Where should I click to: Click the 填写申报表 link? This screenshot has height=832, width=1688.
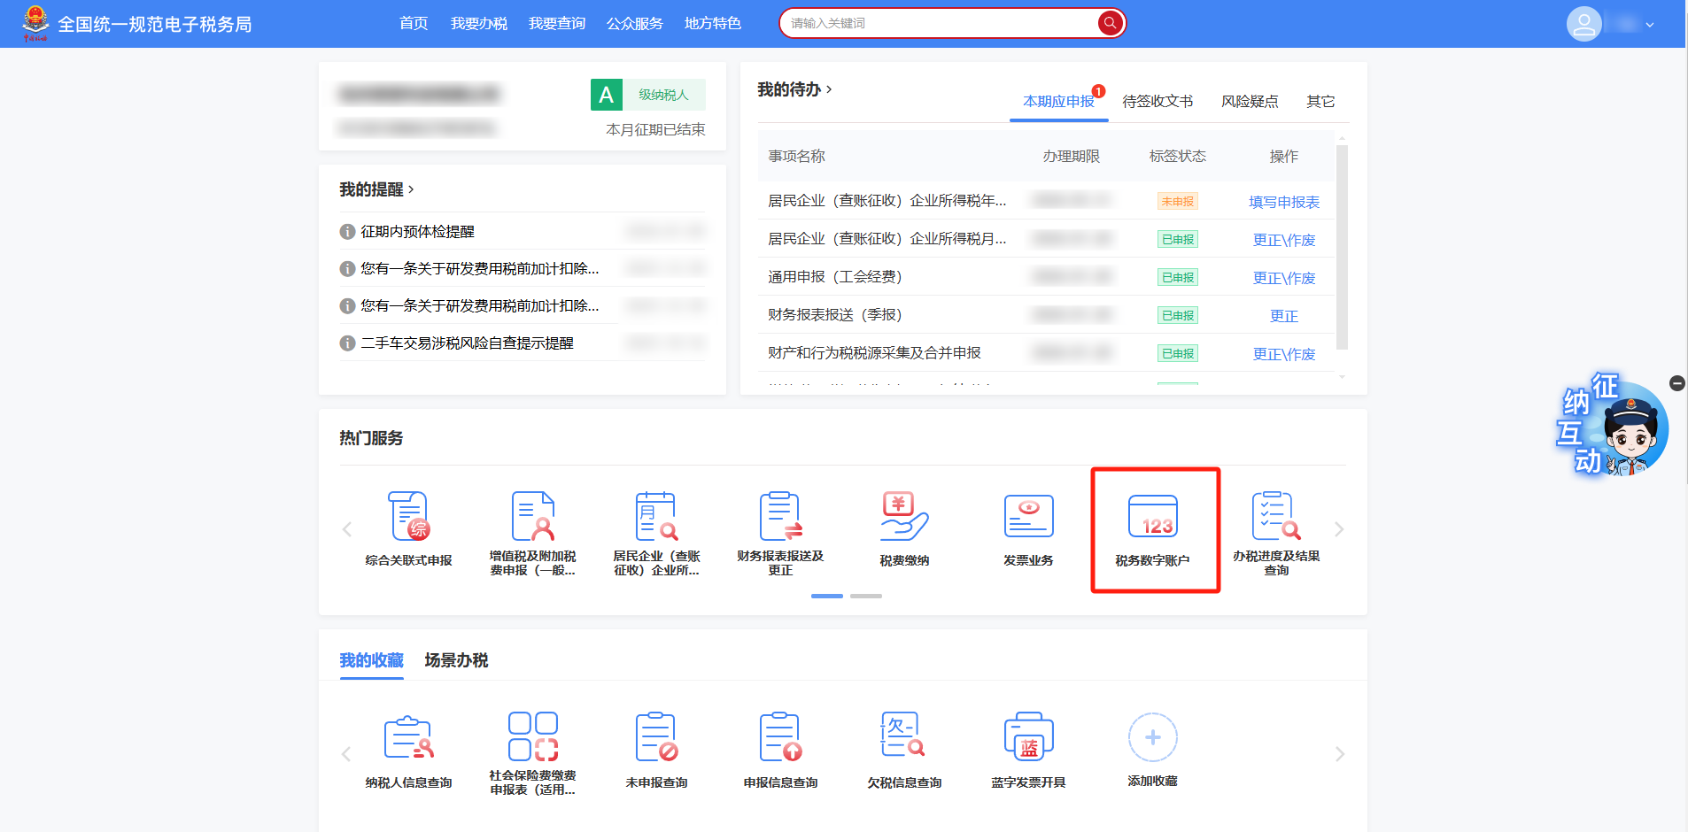pos(1283,201)
